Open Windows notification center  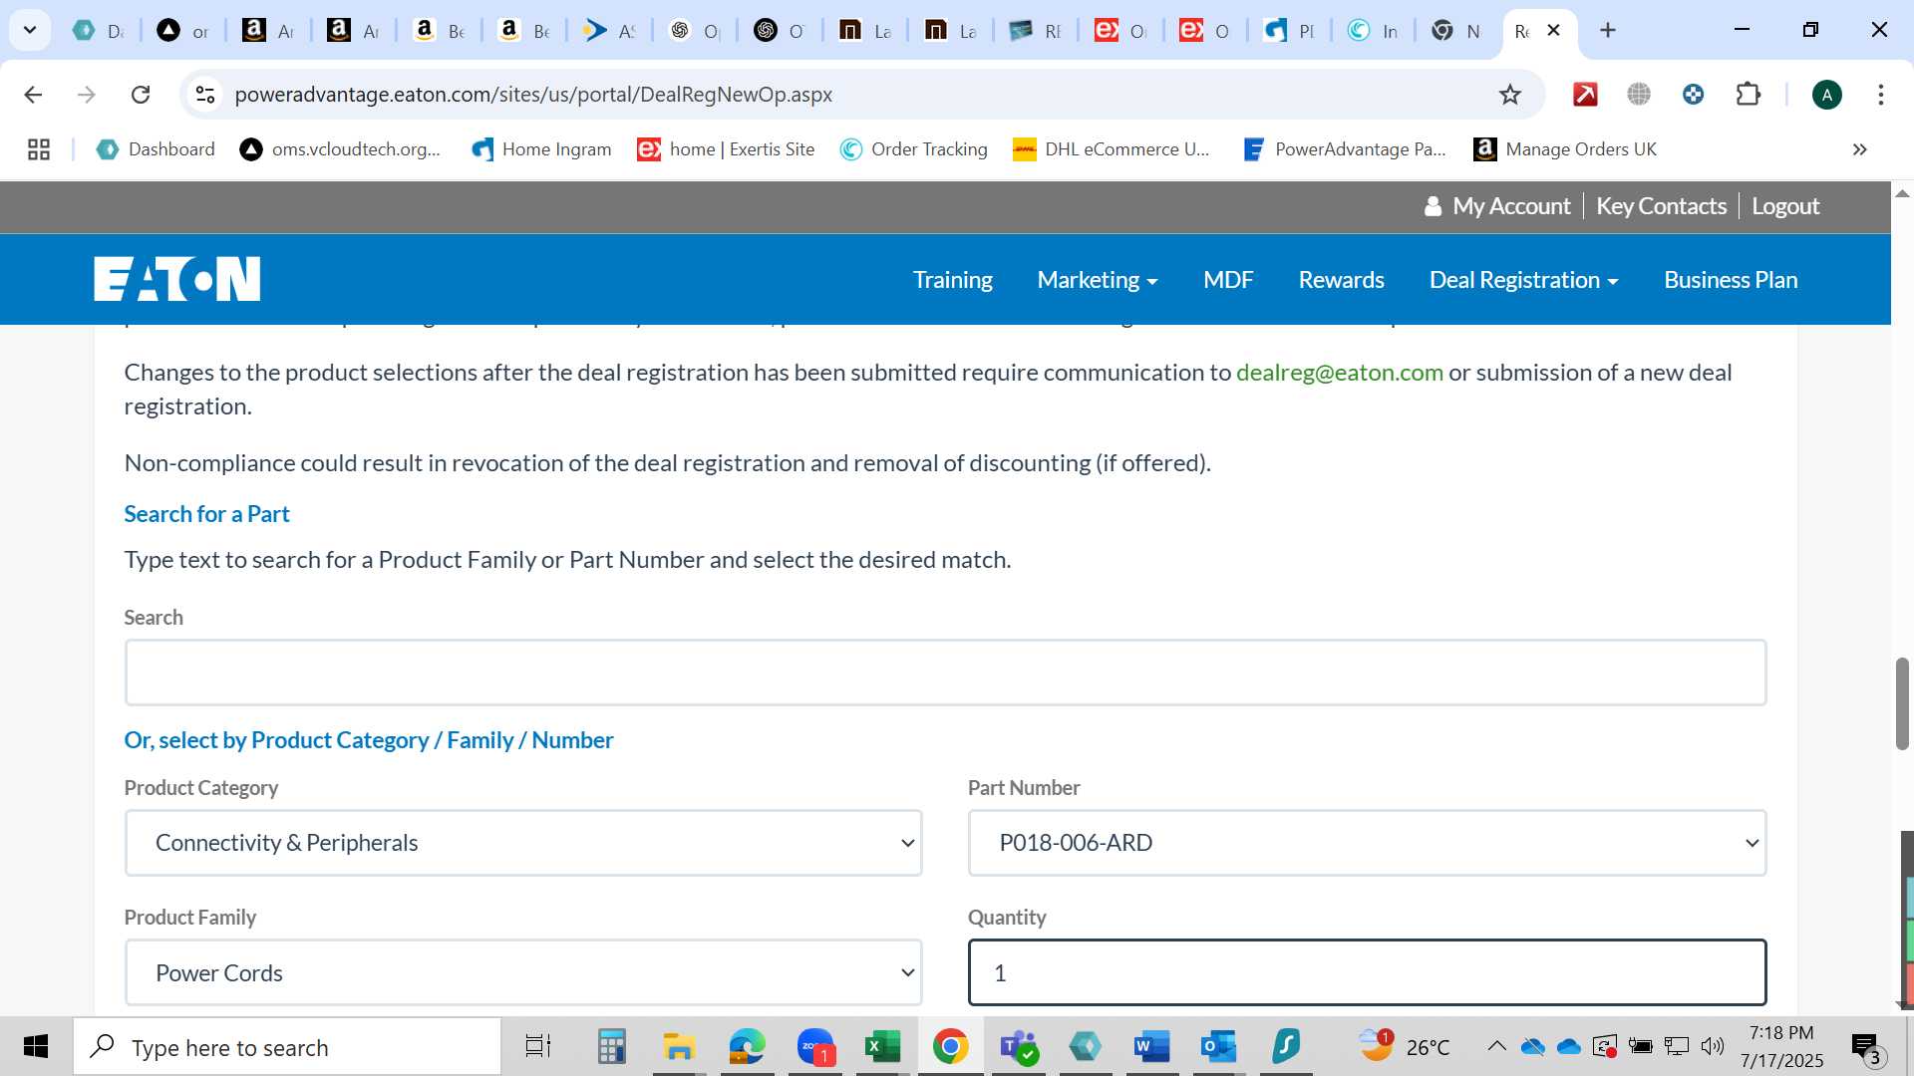[x=1865, y=1047]
